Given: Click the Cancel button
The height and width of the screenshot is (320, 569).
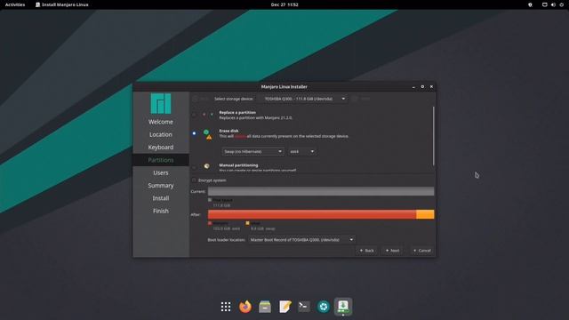Looking at the screenshot, I should [x=422, y=251].
